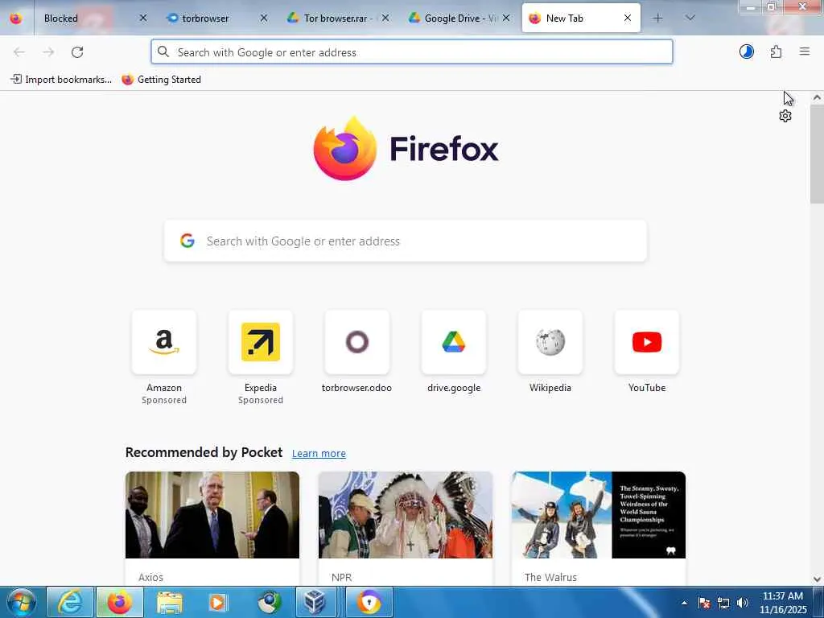Click the Recommended by Pocket heading

point(204,452)
